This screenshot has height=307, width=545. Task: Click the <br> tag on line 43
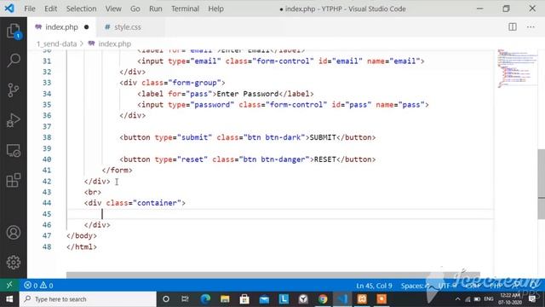point(93,192)
